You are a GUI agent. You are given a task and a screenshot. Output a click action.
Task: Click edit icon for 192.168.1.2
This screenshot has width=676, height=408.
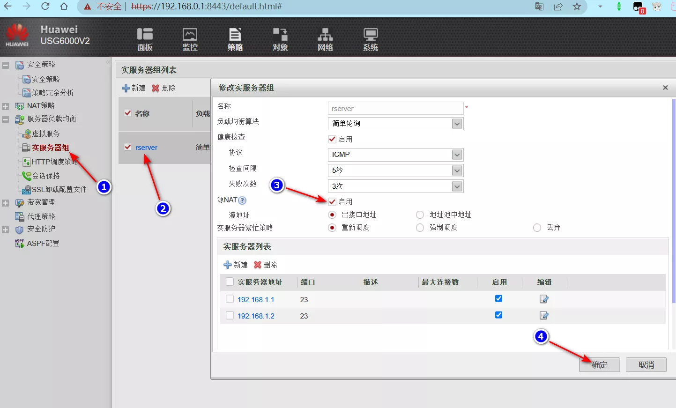coord(544,316)
